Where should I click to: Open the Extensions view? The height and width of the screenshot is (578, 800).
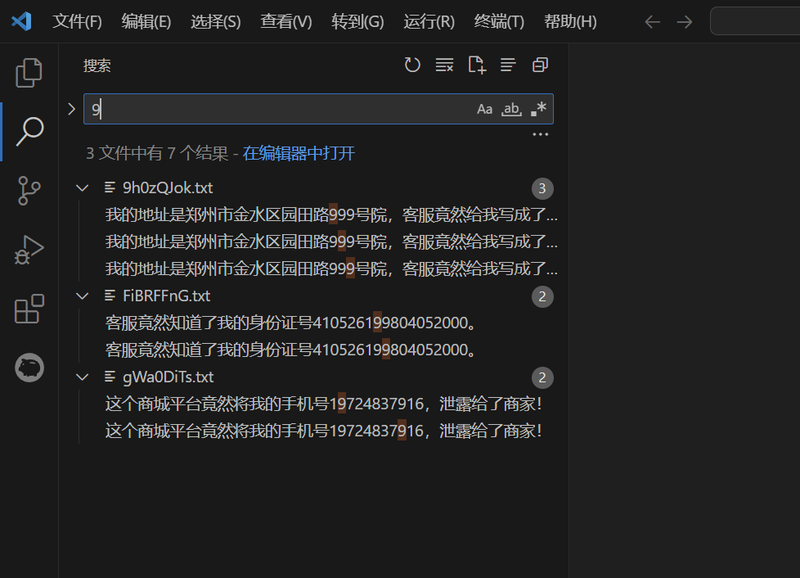click(x=29, y=309)
